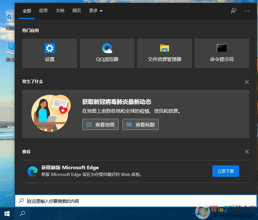Open 文件资源管理器 (File Explorer) tile
The width and height of the screenshot is (258, 220).
[x=164, y=53]
